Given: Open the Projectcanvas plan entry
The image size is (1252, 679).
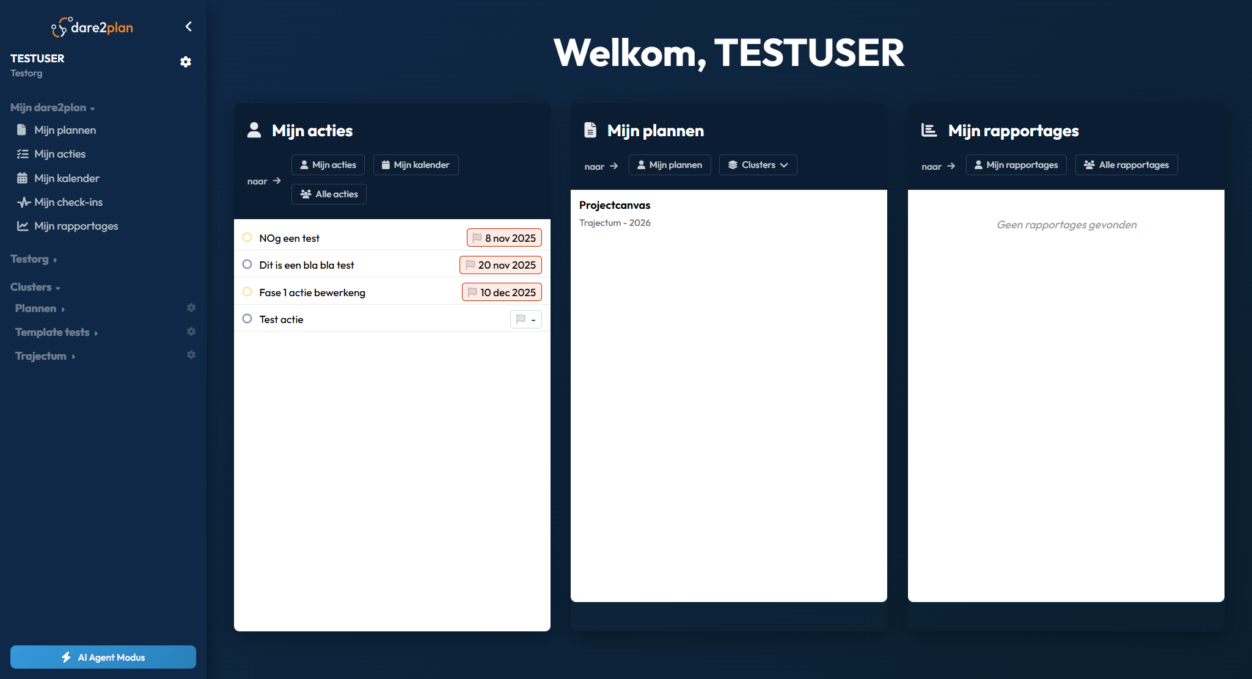Looking at the screenshot, I should (614, 205).
